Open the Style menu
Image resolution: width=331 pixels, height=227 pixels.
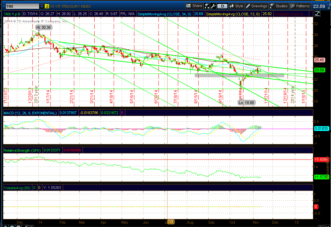236,6
